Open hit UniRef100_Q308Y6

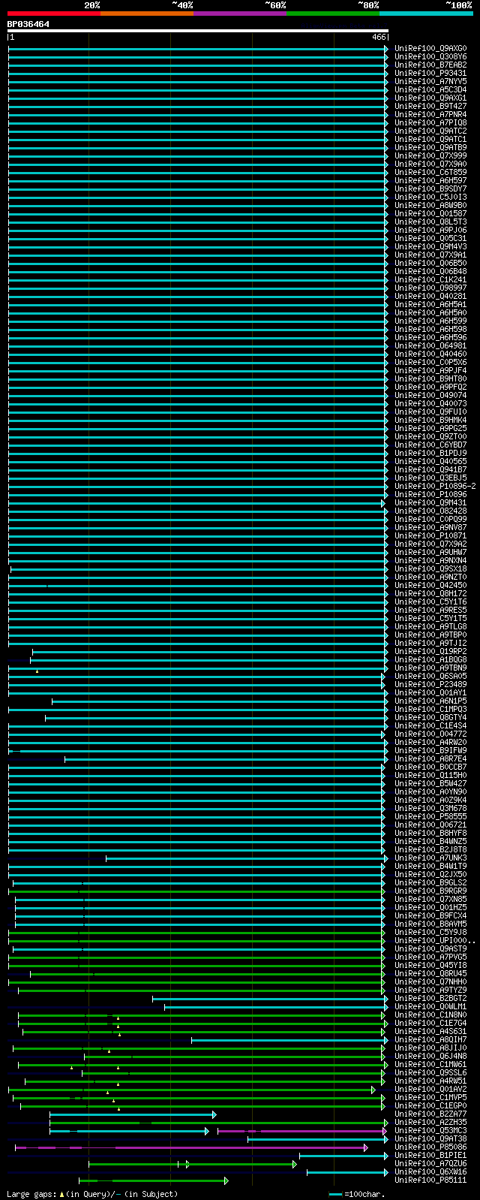coord(430,57)
